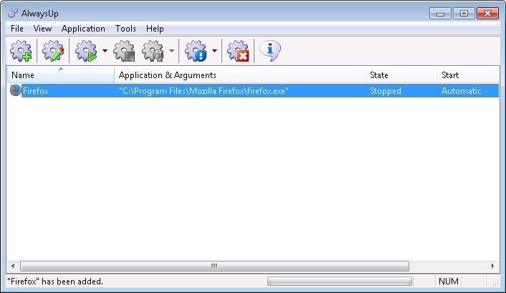This screenshot has height=293, width=506.
Task: Click the Edit Application pencil gear icon
Action: tap(53, 51)
